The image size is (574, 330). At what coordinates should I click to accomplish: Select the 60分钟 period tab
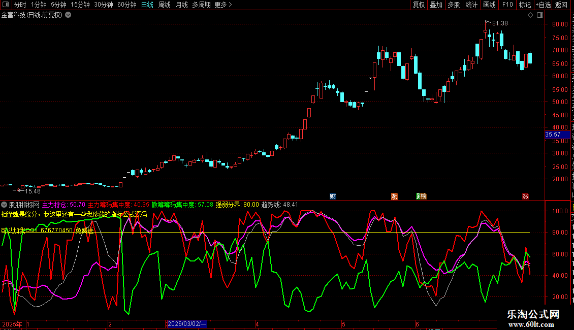pos(127,5)
